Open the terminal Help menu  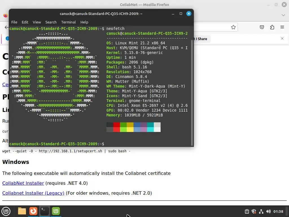(84, 22)
